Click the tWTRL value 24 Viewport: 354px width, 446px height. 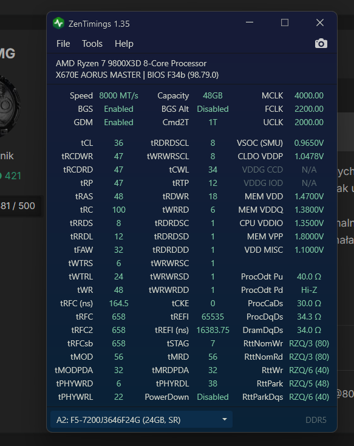click(x=118, y=276)
